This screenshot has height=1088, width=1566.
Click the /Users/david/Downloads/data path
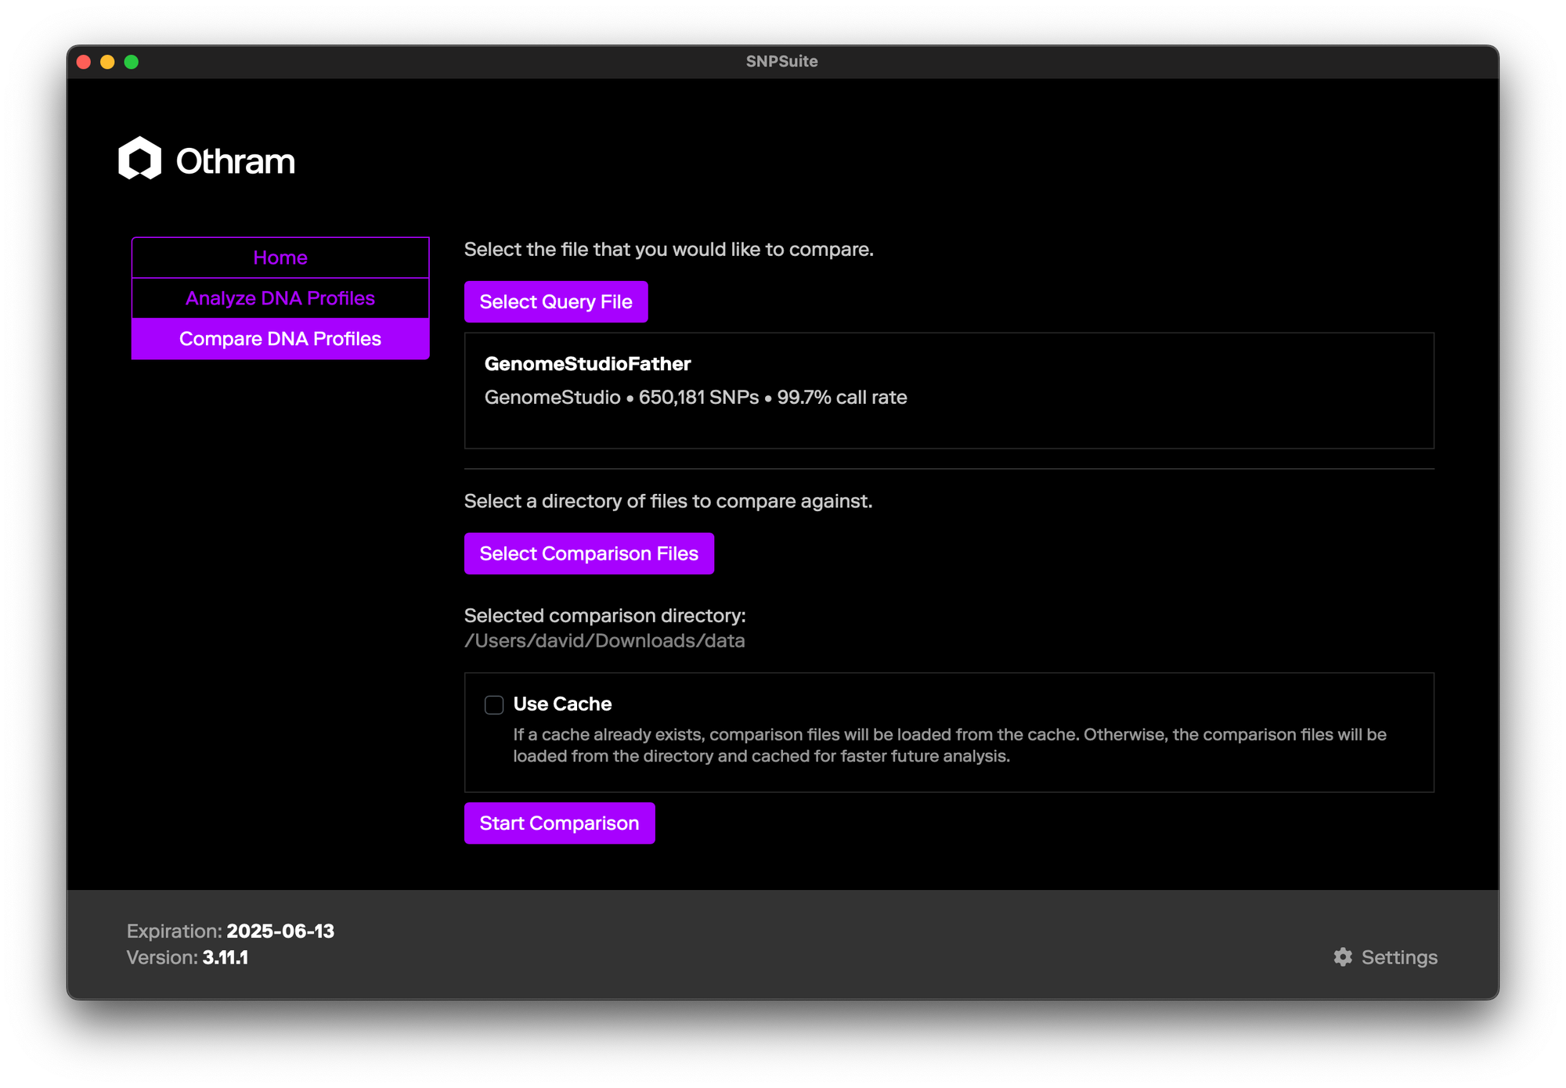[x=604, y=641]
